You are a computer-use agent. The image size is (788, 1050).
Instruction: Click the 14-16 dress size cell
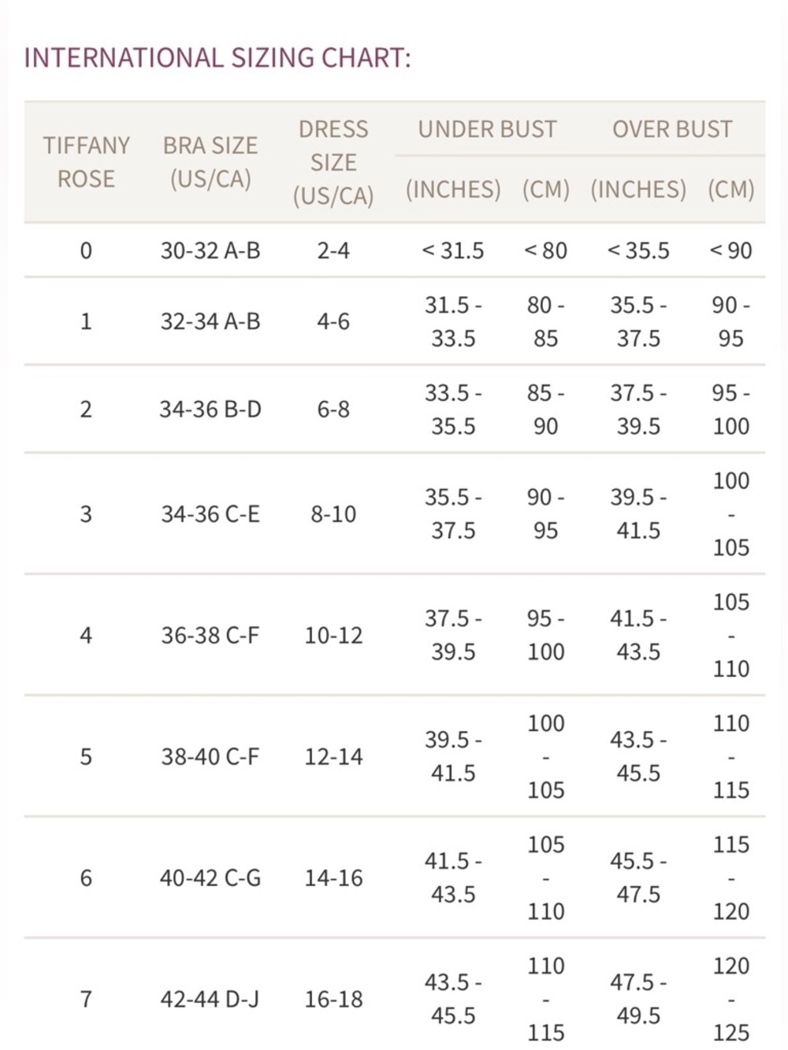pyautogui.click(x=333, y=878)
